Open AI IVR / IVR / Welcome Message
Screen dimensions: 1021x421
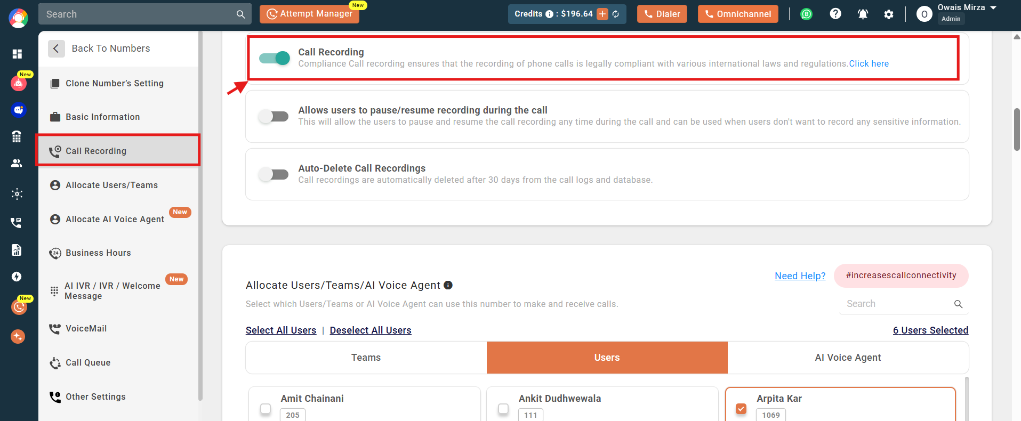pyautogui.click(x=118, y=291)
